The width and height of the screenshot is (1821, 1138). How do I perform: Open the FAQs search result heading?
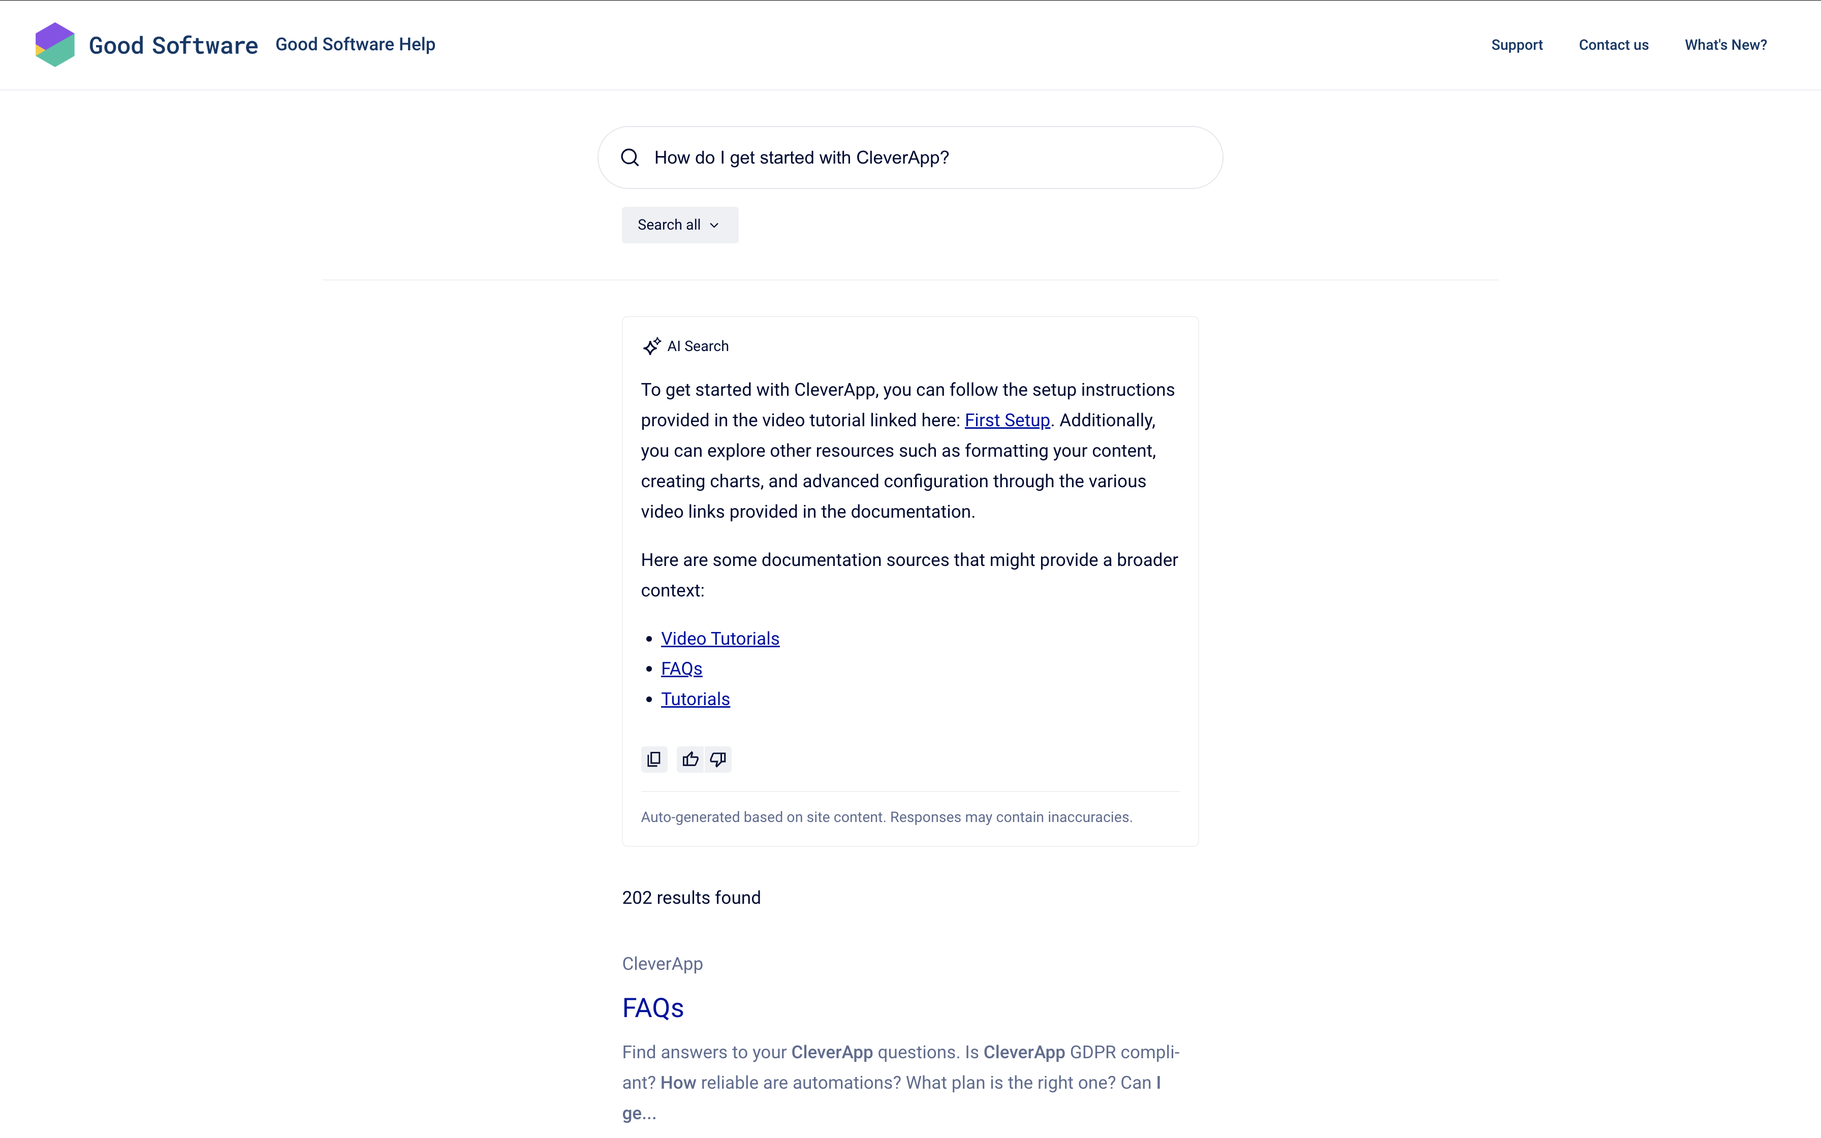652,1008
